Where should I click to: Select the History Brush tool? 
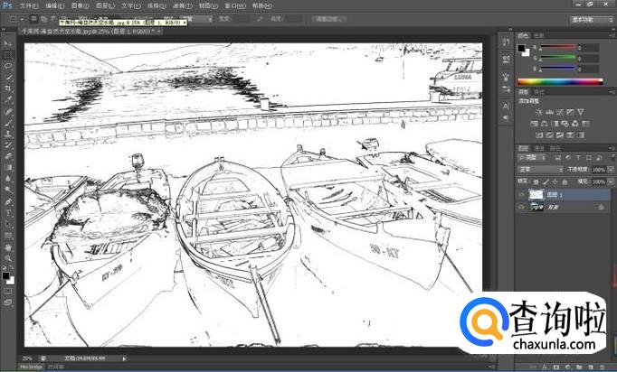tap(8, 145)
